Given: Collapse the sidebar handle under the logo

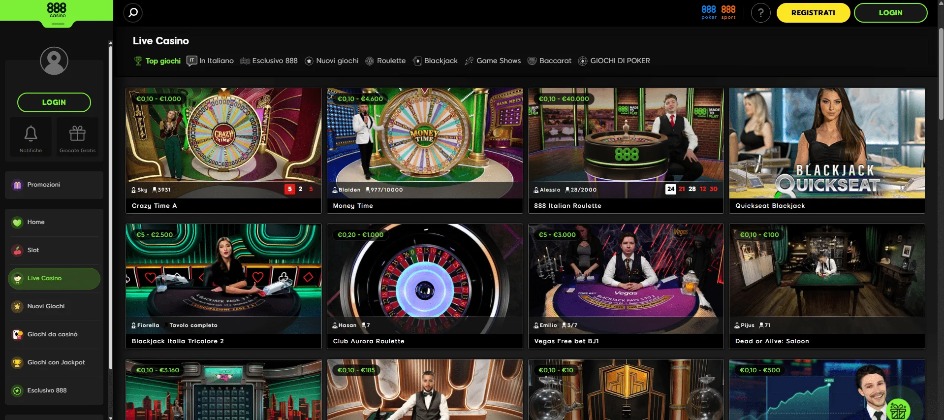Looking at the screenshot, I should pos(58,24).
